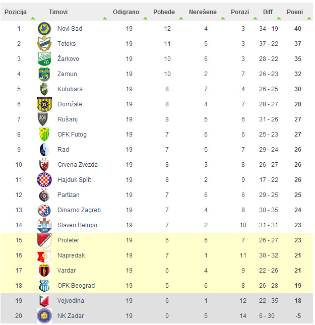Screen dimensions: 315x325
Task: Open the Slaven Belupo team link
Action: pyautogui.click(x=77, y=225)
